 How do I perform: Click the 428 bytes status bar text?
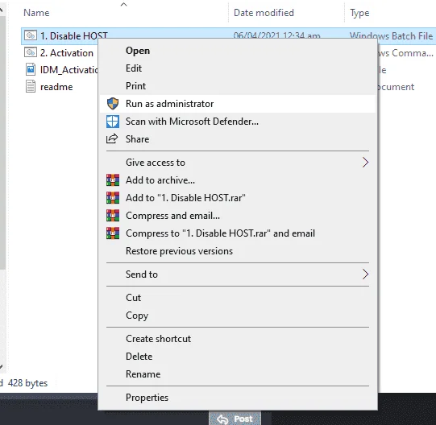(28, 383)
